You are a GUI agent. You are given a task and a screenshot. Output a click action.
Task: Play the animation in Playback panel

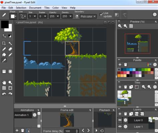[x=96, y=130]
